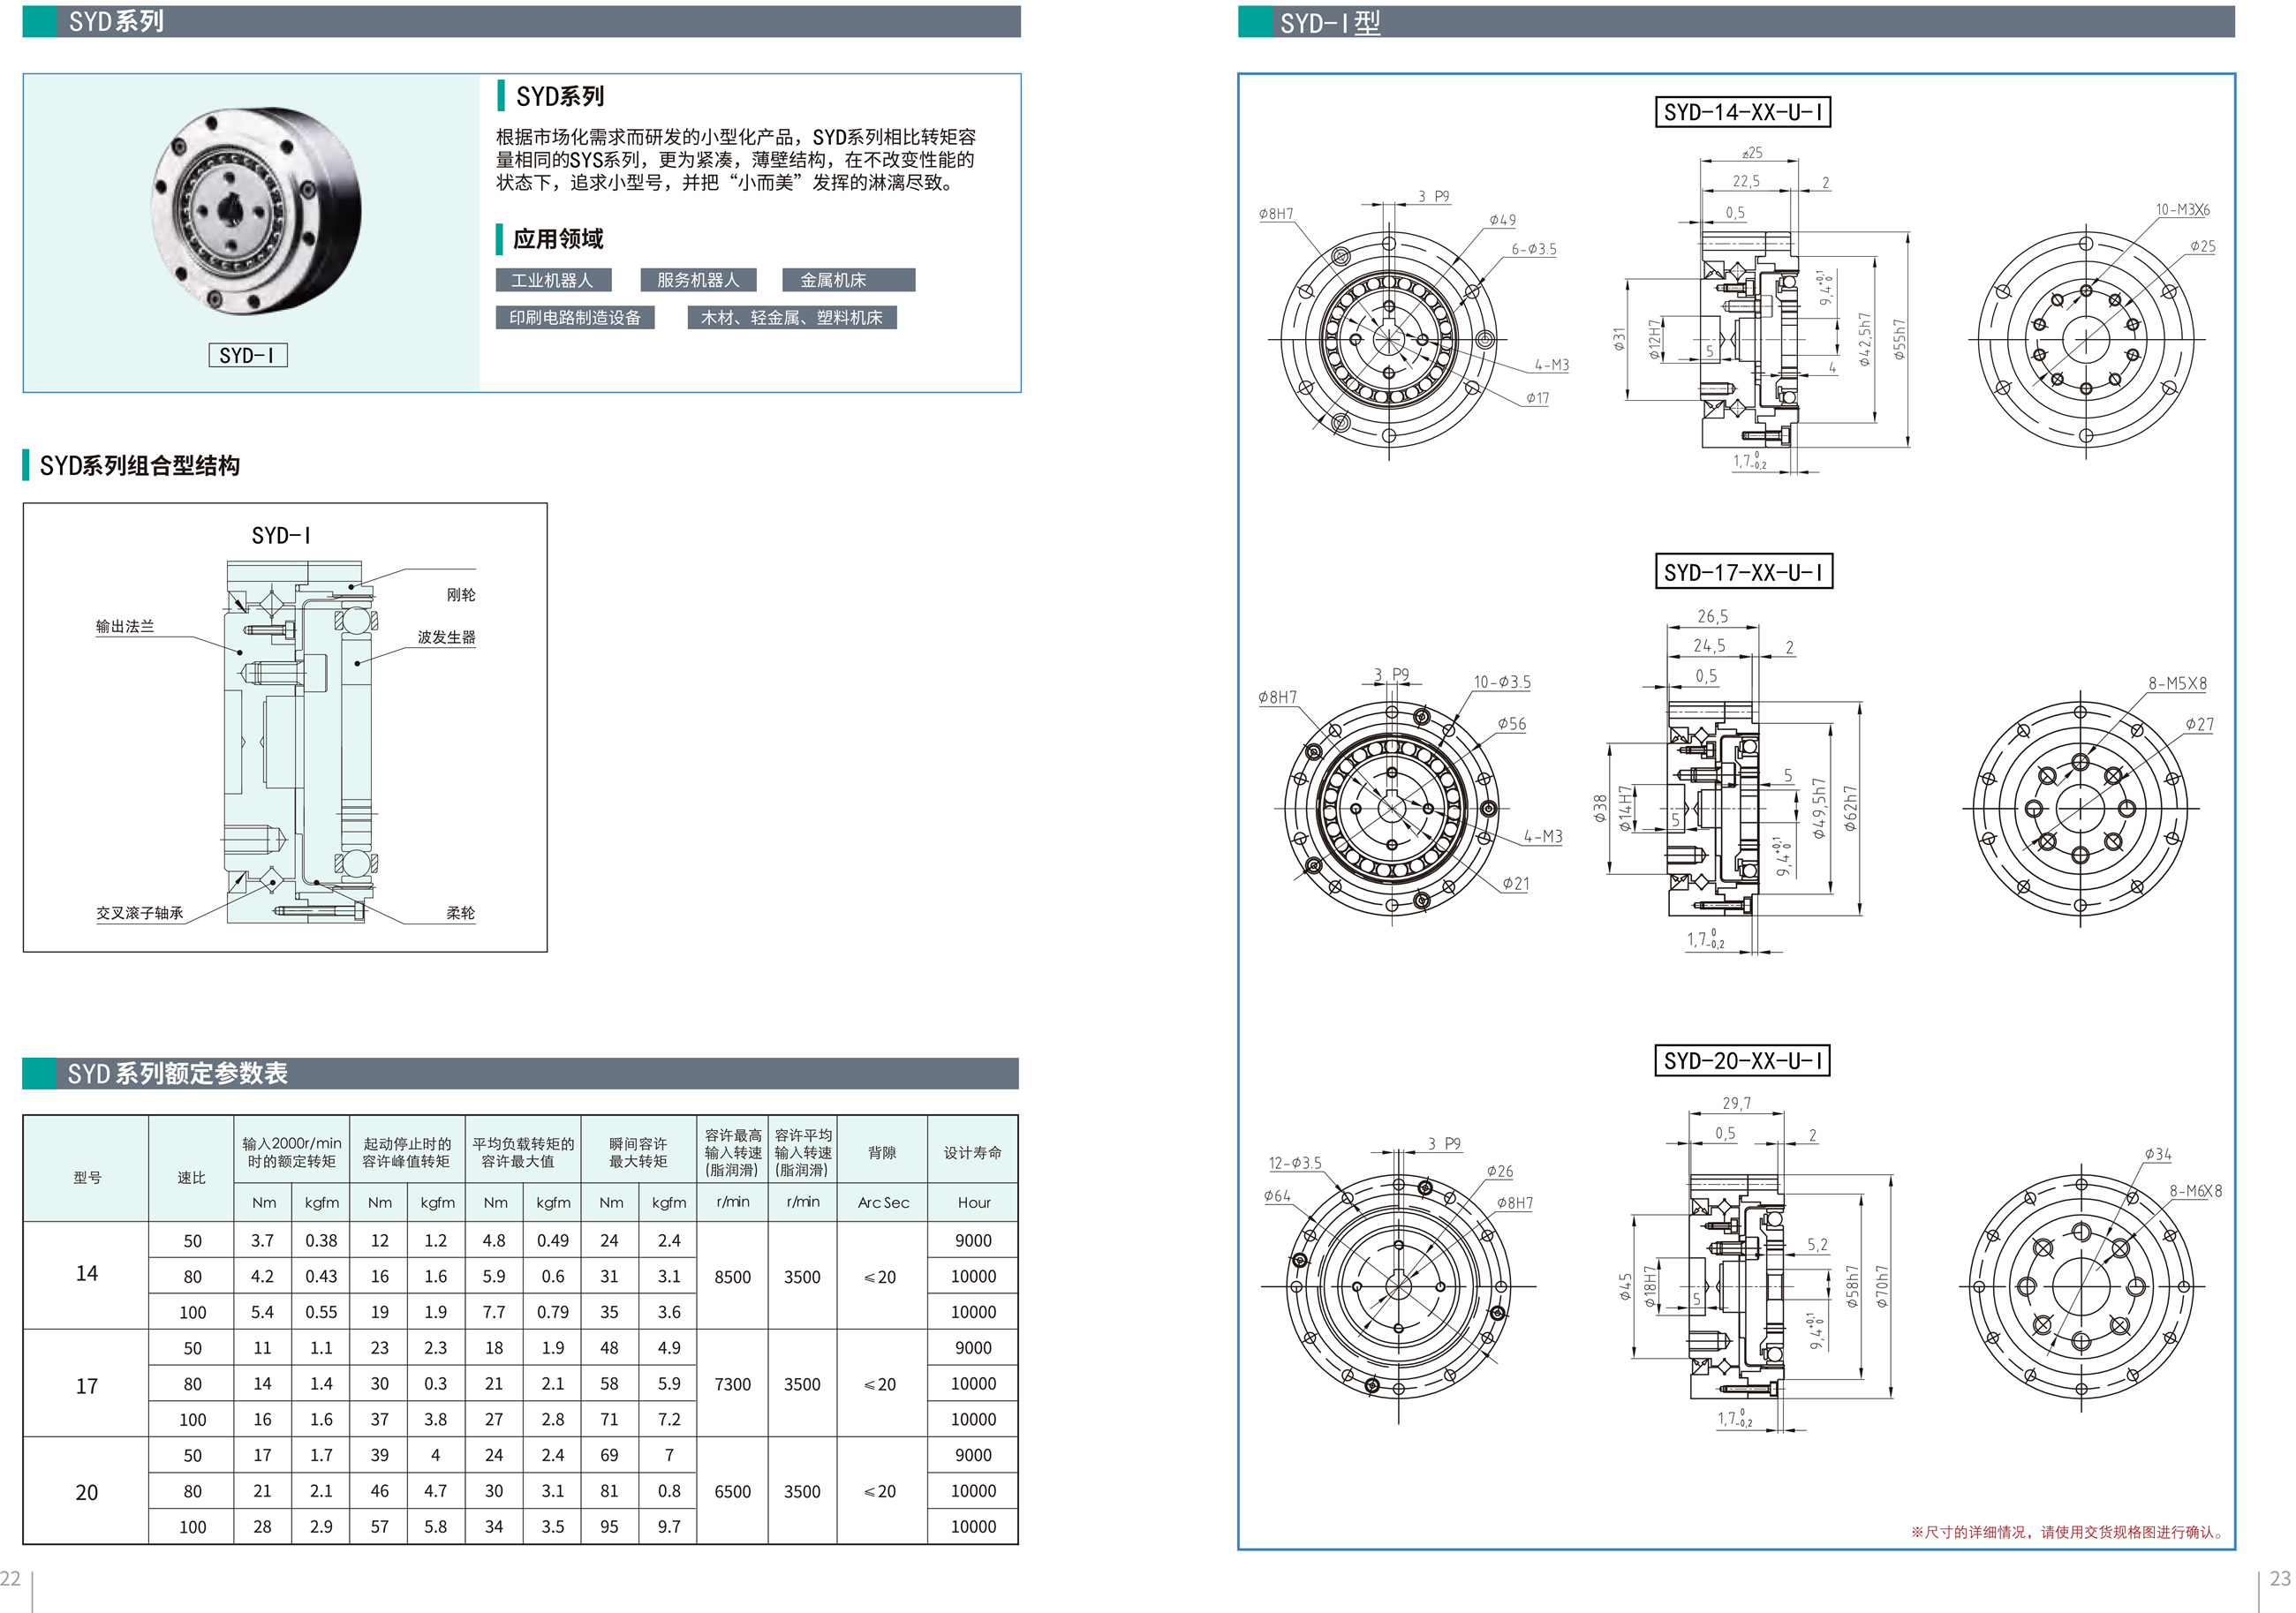
Task: Click the '7300' max input speed cell
Action: [733, 1384]
